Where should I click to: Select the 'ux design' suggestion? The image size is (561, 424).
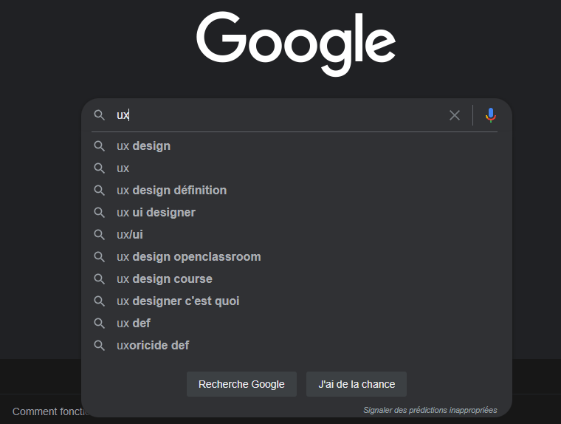(x=296, y=146)
